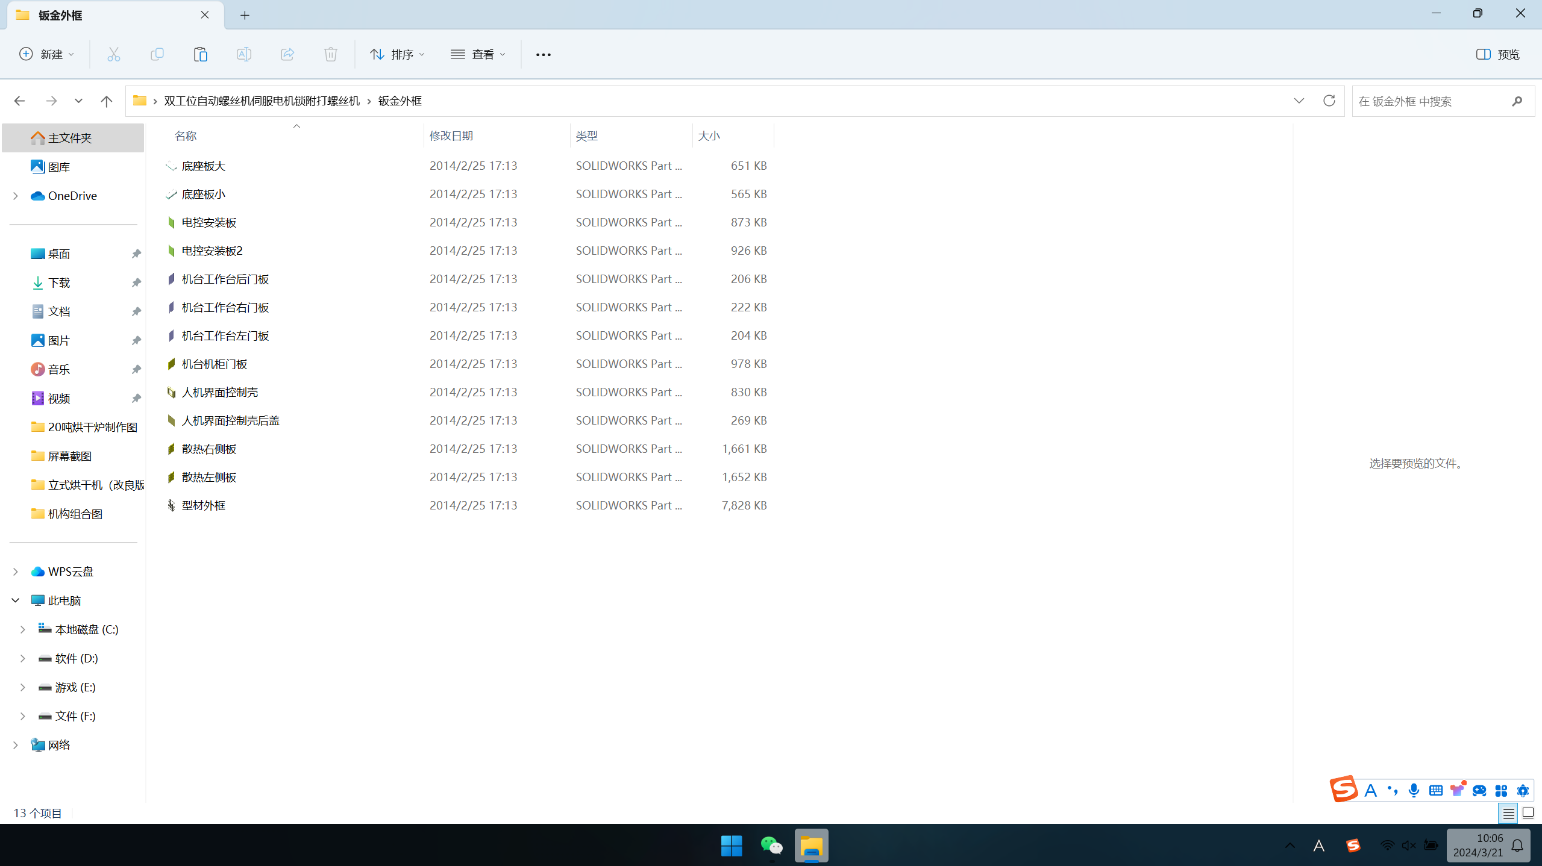The width and height of the screenshot is (1542, 866).
Task: Sort by 修改日期 column header
Action: pyautogui.click(x=451, y=136)
